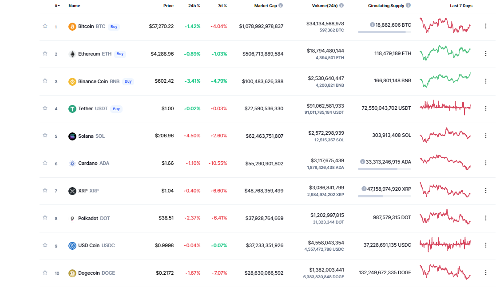Viewport: 496px width, 288px height.
Task: Show more options for USD Coin row
Action: click(485, 245)
